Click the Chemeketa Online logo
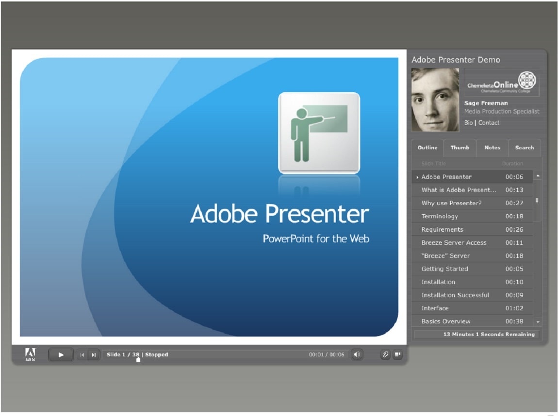558x416 pixels. [502, 82]
